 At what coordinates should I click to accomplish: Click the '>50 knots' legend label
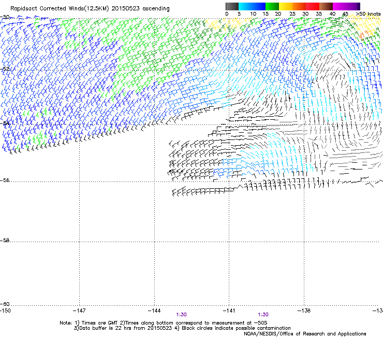point(368,14)
